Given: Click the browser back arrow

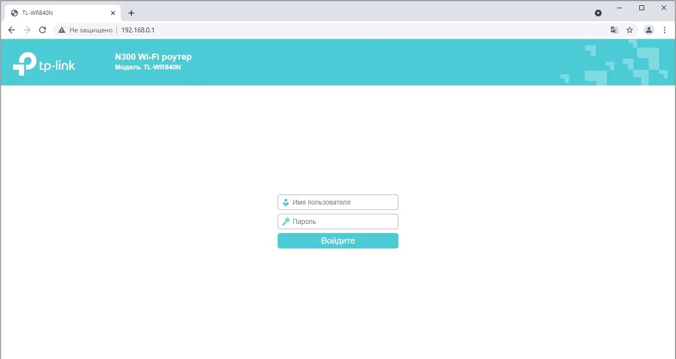Looking at the screenshot, I should click(12, 30).
